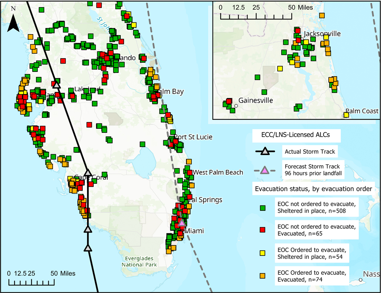Click the Port St Lucie city label
This screenshot has height=293, width=381.
193,137
